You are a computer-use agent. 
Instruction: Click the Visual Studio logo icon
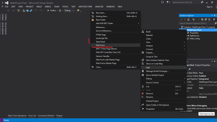pyautogui.click(x=6, y=3)
